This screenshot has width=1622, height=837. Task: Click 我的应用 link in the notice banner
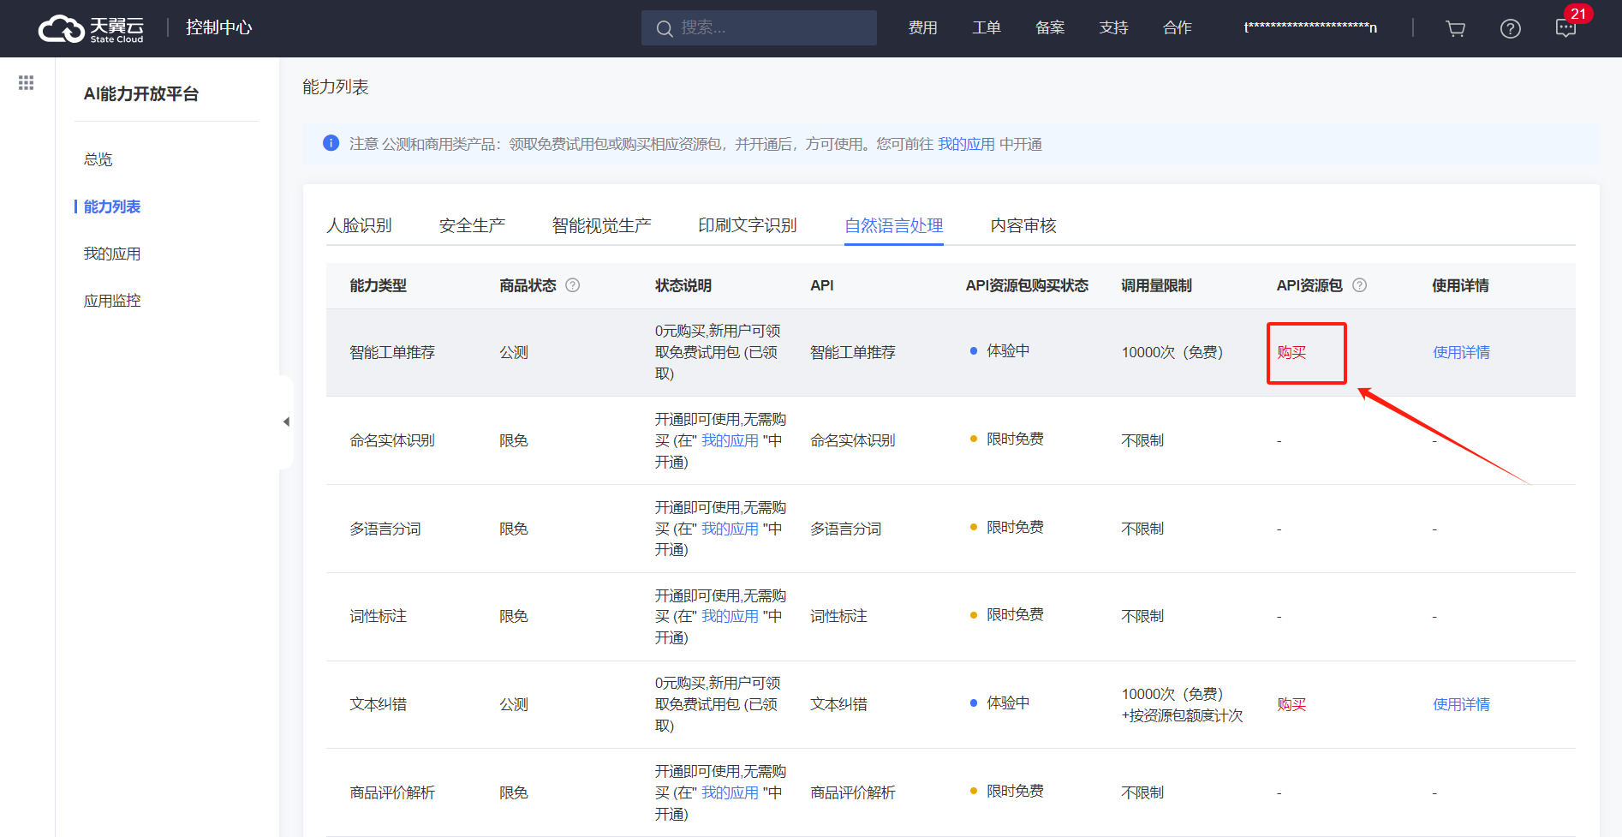(966, 144)
